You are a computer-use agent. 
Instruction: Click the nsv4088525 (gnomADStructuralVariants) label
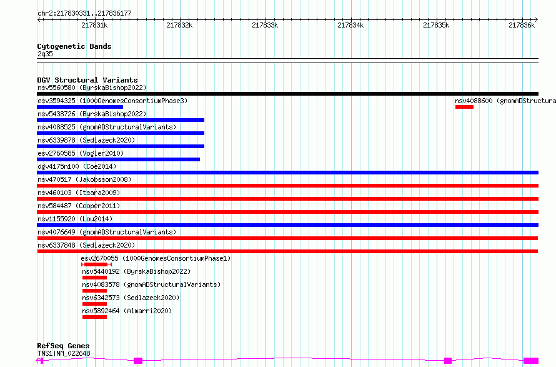(x=107, y=127)
